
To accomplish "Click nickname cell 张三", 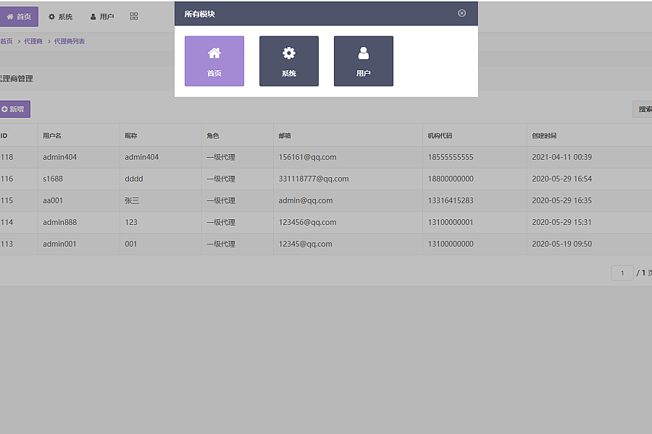I will tap(132, 200).
